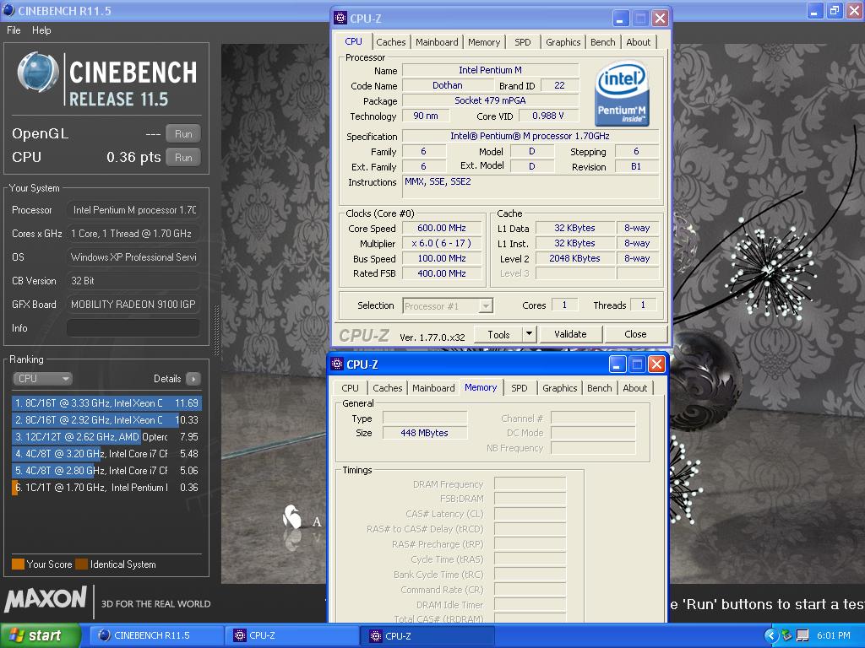This screenshot has width=865, height=648.
Task: Click the Cinebench logo sphere icon
Action: [x=37, y=73]
